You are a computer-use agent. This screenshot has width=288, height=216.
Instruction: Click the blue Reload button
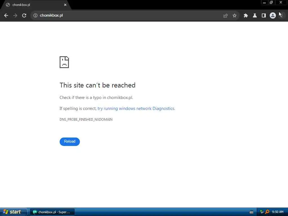tap(70, 142)
